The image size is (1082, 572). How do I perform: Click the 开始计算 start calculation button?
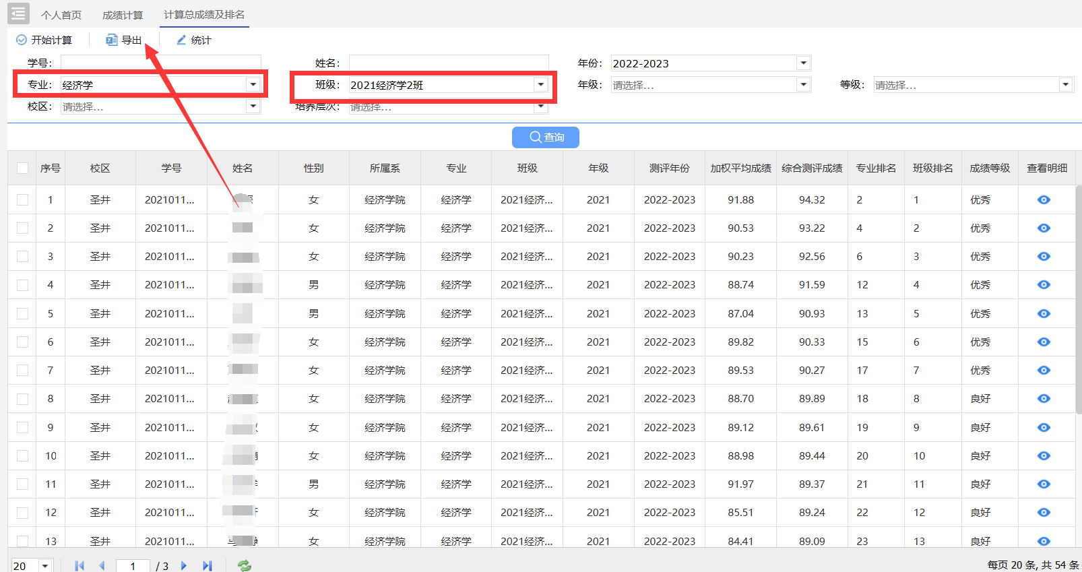pyautogui.click(x=44, y=40)
